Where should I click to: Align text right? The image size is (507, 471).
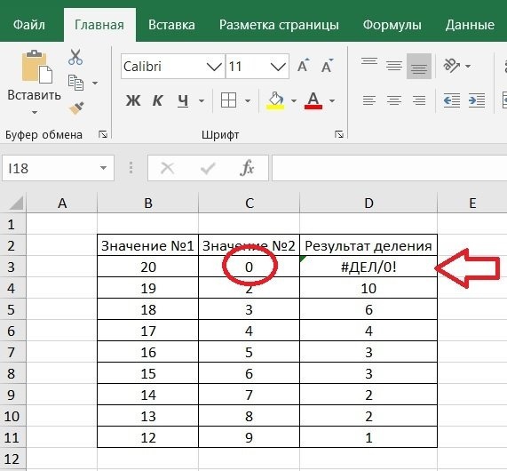coord(419,100)
